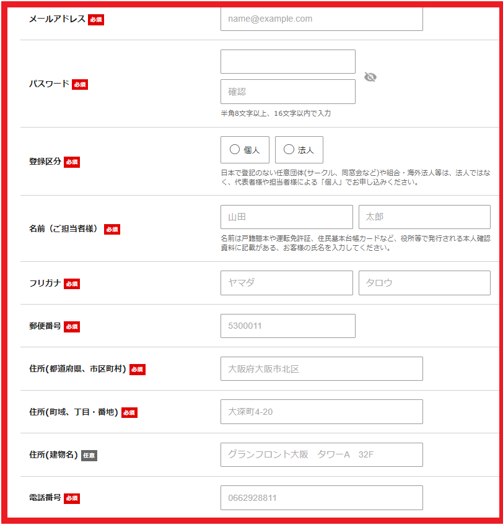This screenshot has height=525, width=503.
Task: Click the メールアドレス input field
Action: click(x=321, y=19)
